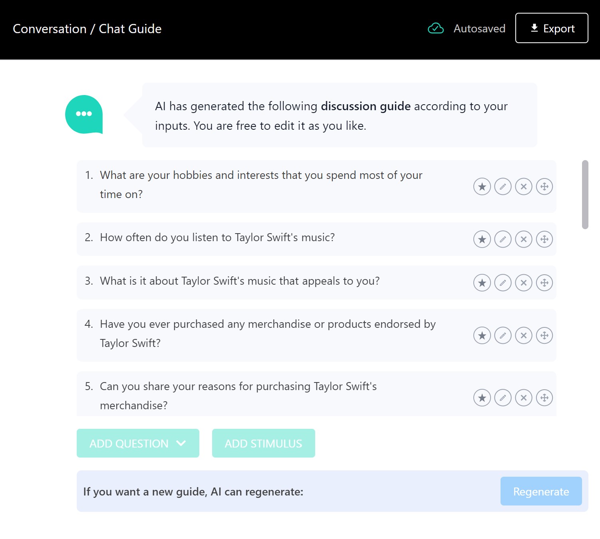
Task: Grab the move handle on question 5
Action: (544, 398)
